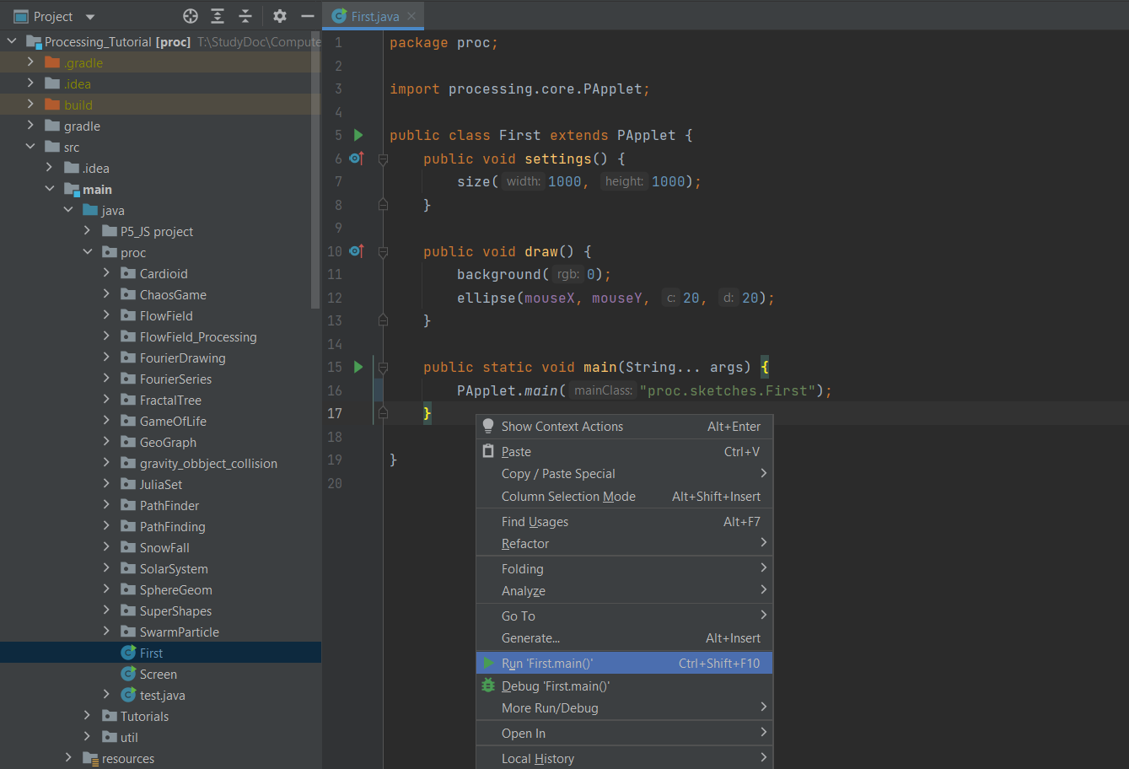Screen dimensions: 1129x769
Task: Close the First.java editor tab
Action: pyautogui.click(x=411, y=16)
